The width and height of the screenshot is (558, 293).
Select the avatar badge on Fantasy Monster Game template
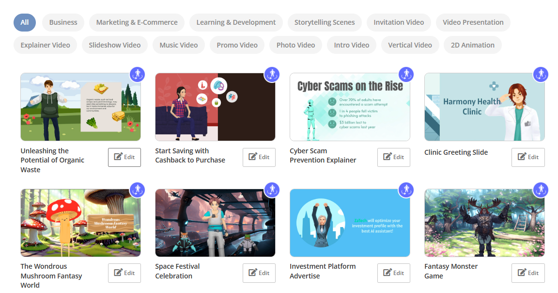click(x=541, y=190)
